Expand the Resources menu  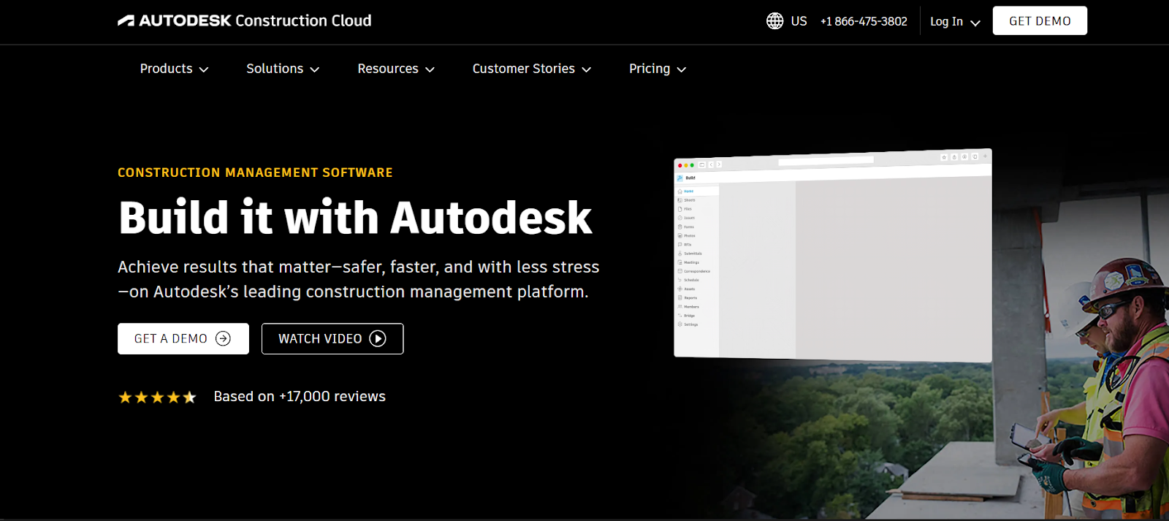[396, 69]
